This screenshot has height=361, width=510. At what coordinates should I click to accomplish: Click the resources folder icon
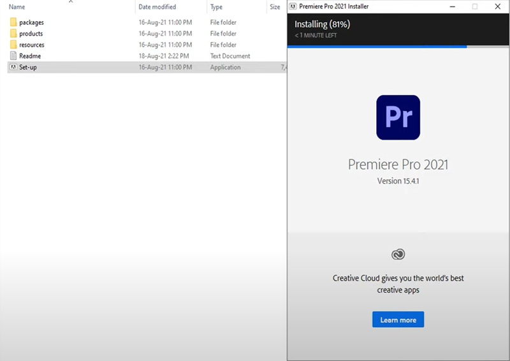tap(13, 45)
